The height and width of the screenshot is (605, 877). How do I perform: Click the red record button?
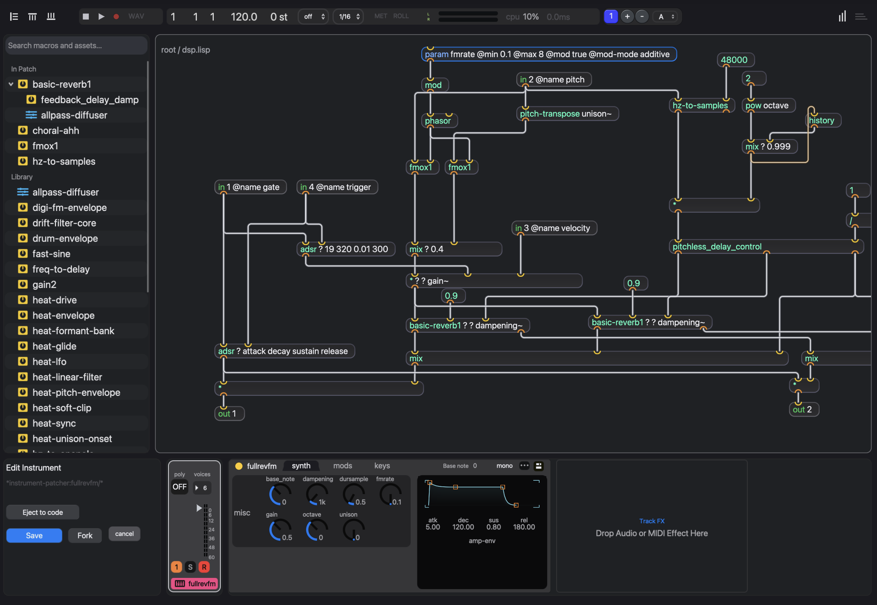[x=116, y=16]
